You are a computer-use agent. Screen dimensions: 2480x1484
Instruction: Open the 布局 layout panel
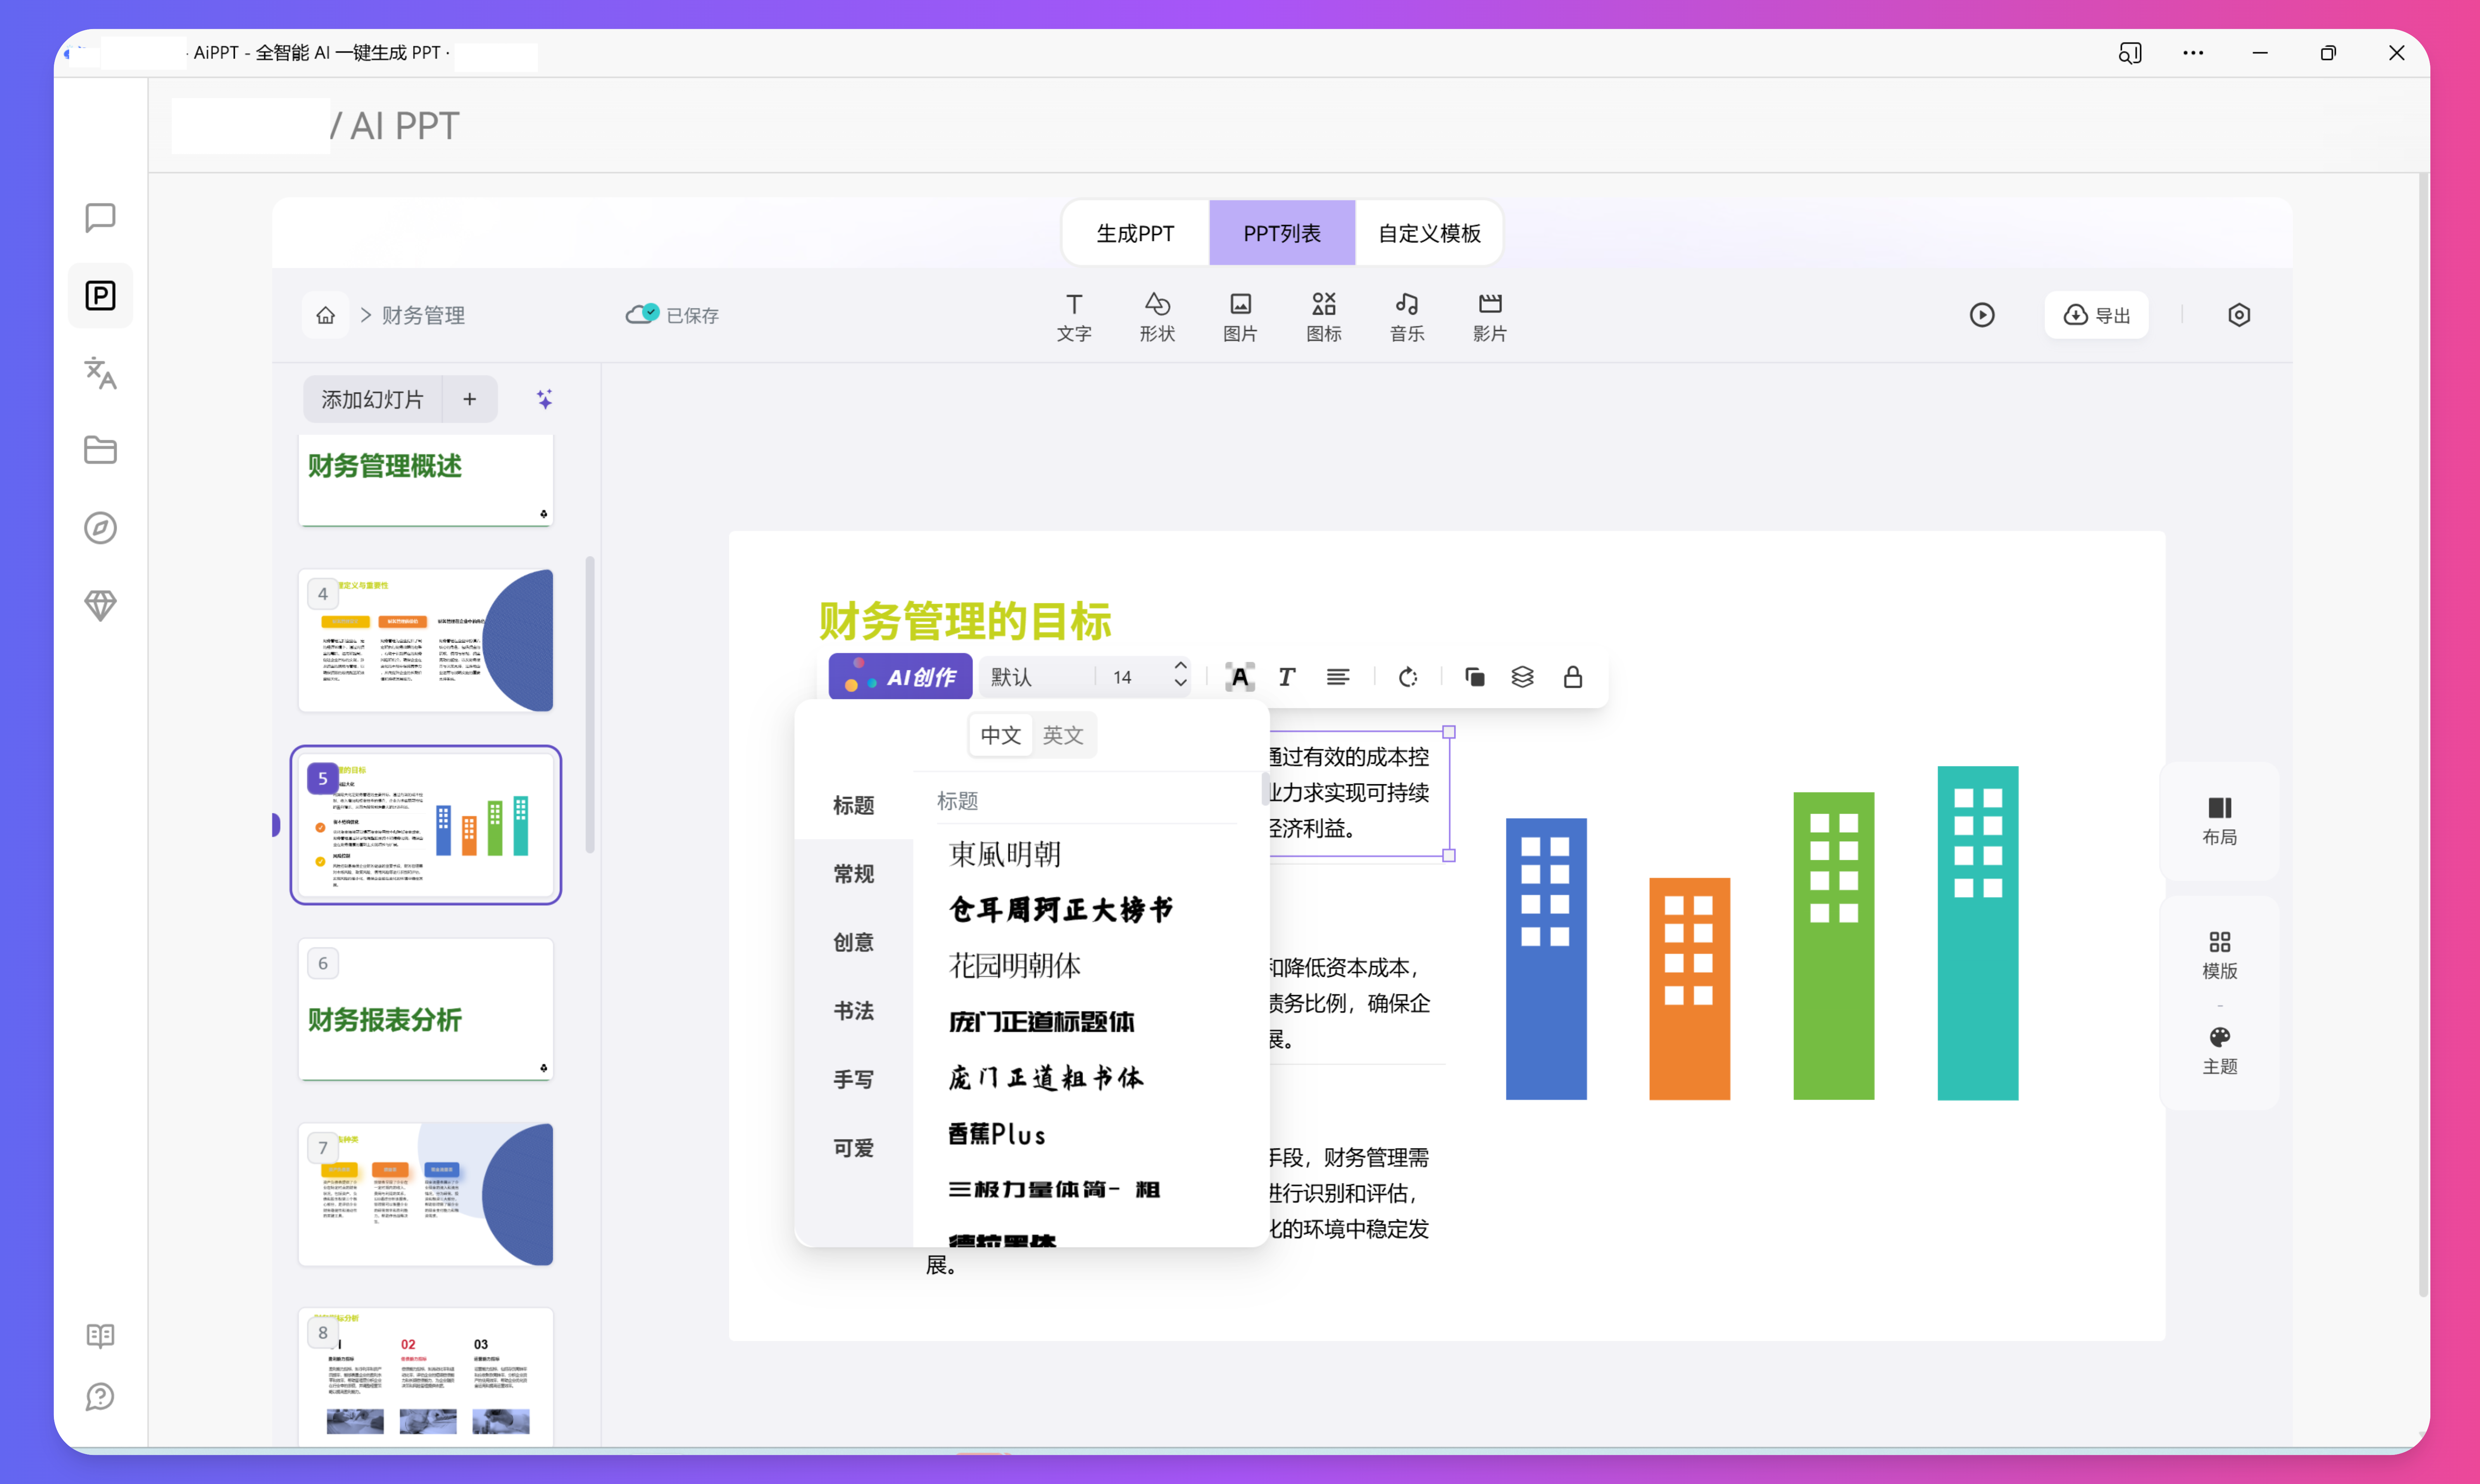(2220, 818)
